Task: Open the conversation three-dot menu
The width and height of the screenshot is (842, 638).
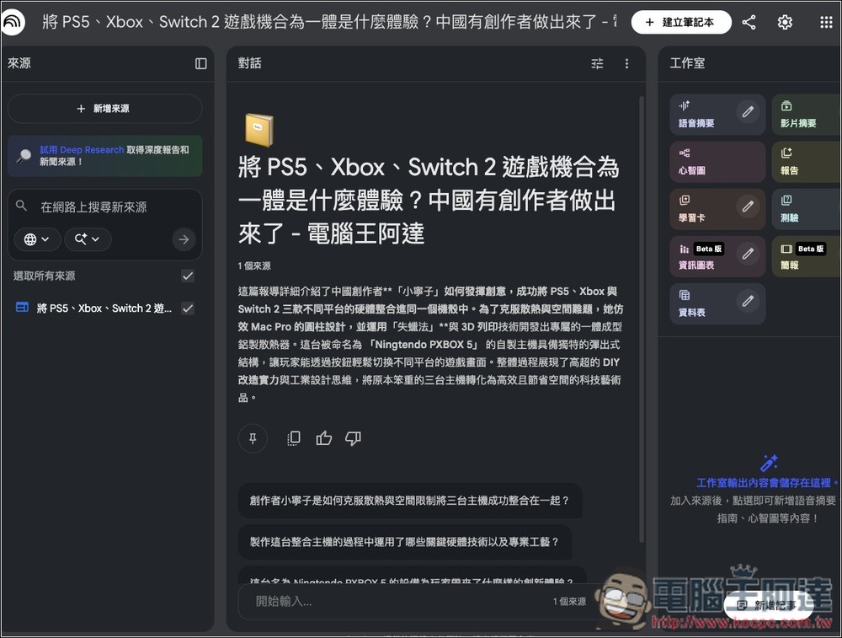Action: [626, 63]
